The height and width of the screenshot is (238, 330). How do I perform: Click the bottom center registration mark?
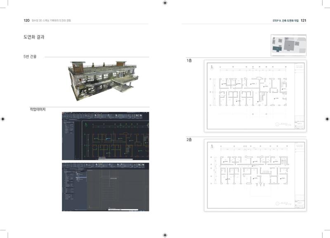(165, 235)
